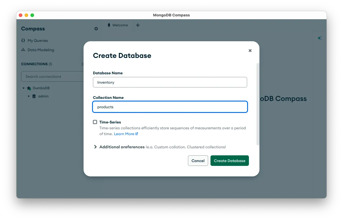
Task: Click the Time-Series label text
Action: (x=110, y=122)
